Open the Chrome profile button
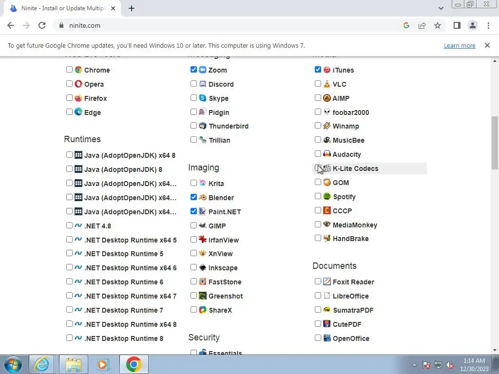The height and width of the screenshot is (374, 499). point(473,25)
